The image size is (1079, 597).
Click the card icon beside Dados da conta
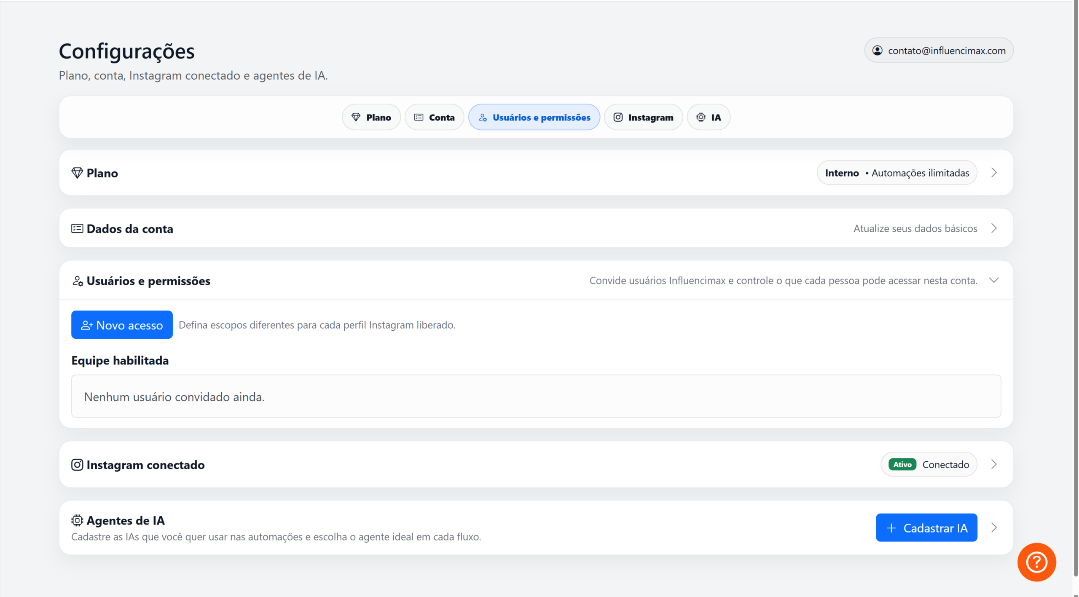pos(77,228)
